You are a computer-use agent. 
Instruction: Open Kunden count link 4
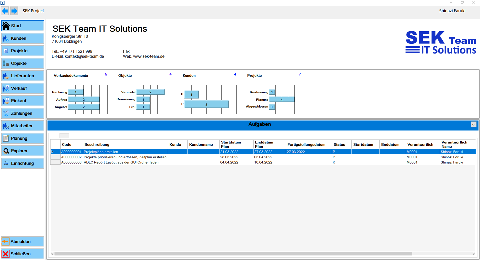pos(235,74)
